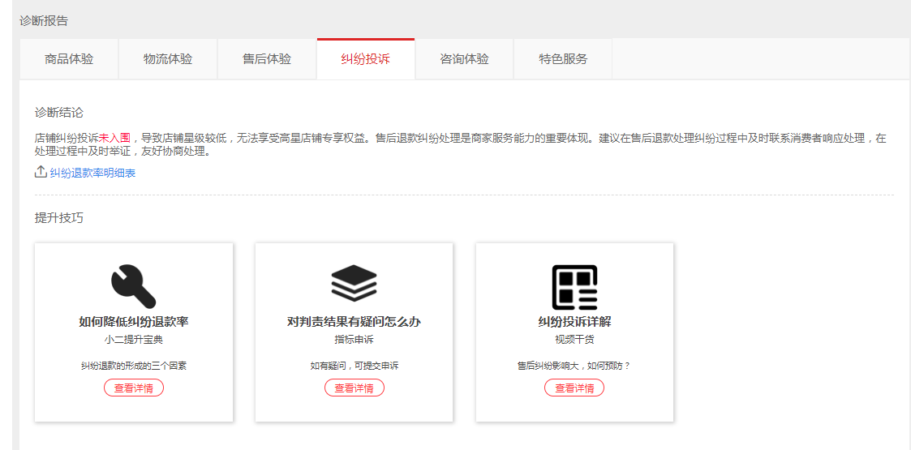Go to the 咨询体验 tab
Screen dimensions: 911x450
465,59
